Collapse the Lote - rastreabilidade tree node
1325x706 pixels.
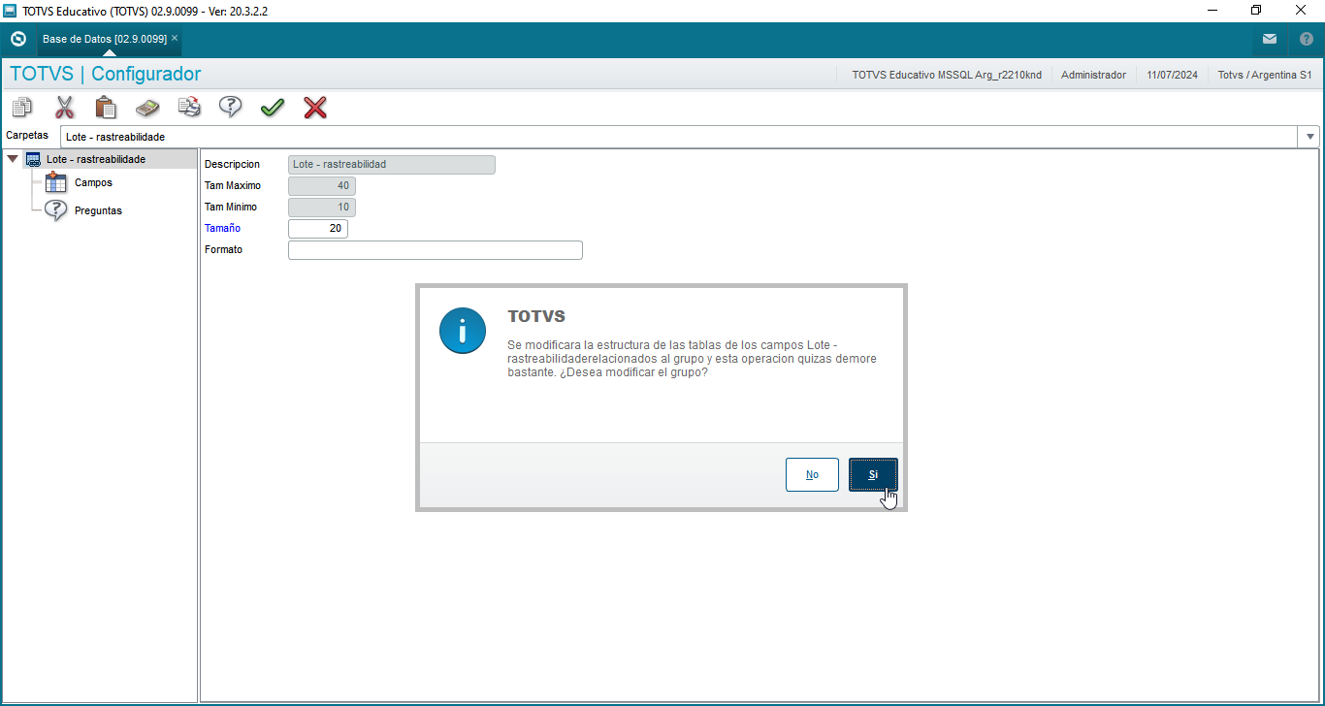point(12,159)
